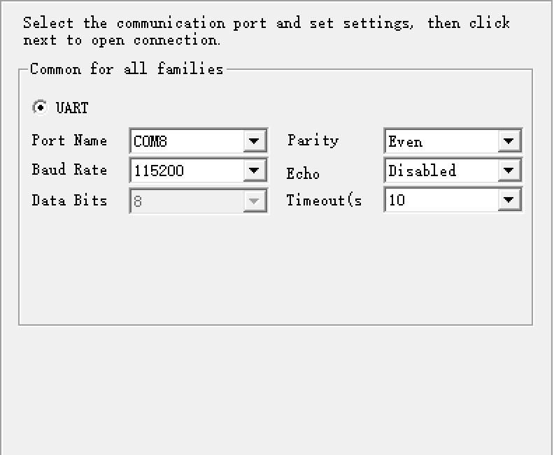Select the UART radio button

40,108
